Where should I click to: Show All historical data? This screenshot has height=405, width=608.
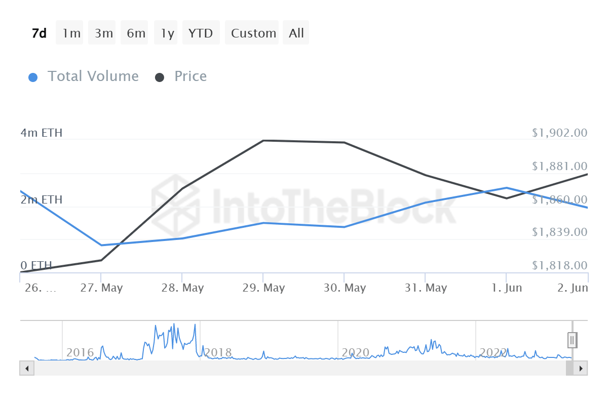pos(296,33)
